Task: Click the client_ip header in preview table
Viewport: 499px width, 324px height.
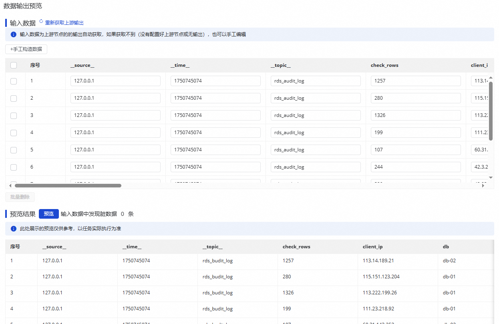Action: (373, 247)
